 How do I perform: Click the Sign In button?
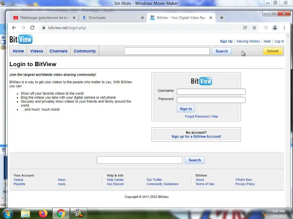(186, 109)
